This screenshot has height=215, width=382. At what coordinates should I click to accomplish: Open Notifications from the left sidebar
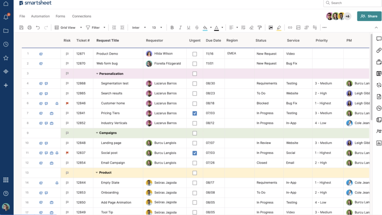6,17
